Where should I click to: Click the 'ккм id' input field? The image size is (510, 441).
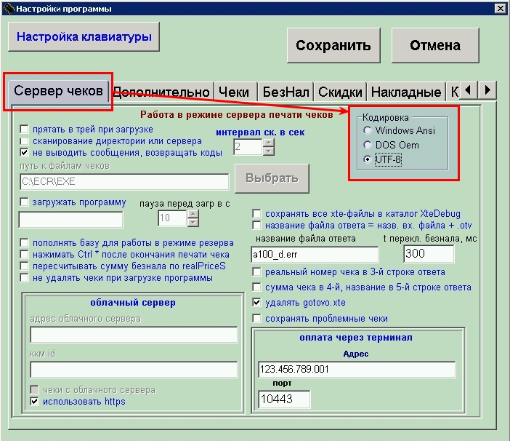(x=134, y=370)
